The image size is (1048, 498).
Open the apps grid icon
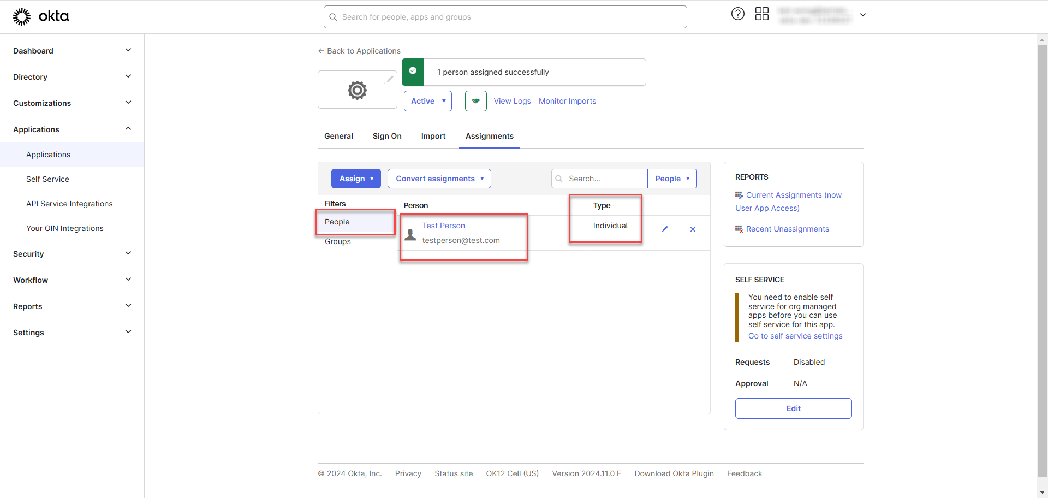tap(761, 14)
